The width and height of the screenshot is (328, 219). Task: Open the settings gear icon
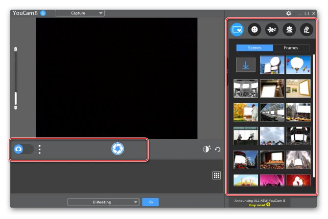click(x=289, y=13)
